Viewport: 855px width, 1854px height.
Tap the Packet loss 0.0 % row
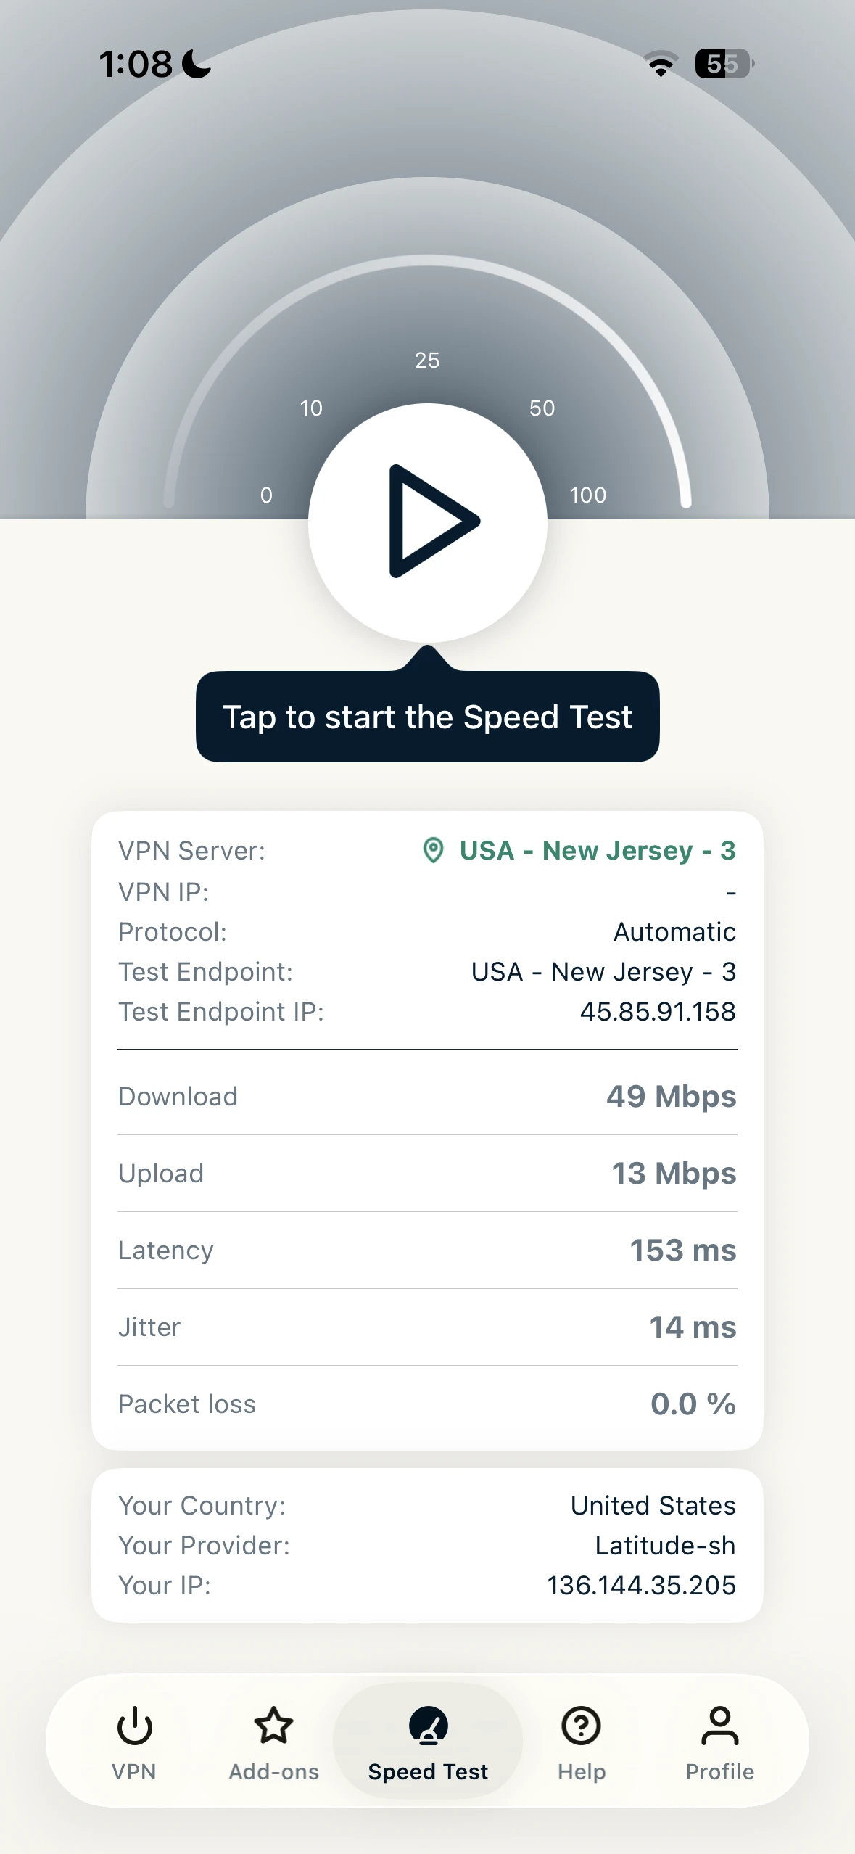[x=427, y=1404]
